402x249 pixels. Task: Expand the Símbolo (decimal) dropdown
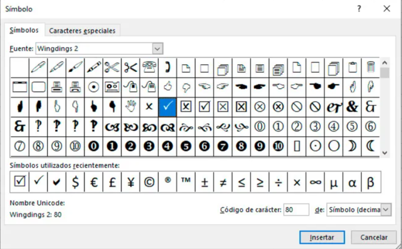click(386, 210)
